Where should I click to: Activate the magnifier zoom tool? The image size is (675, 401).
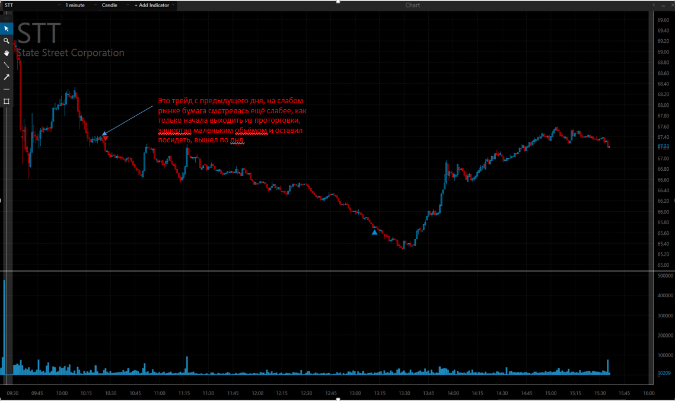coord(7,41)
